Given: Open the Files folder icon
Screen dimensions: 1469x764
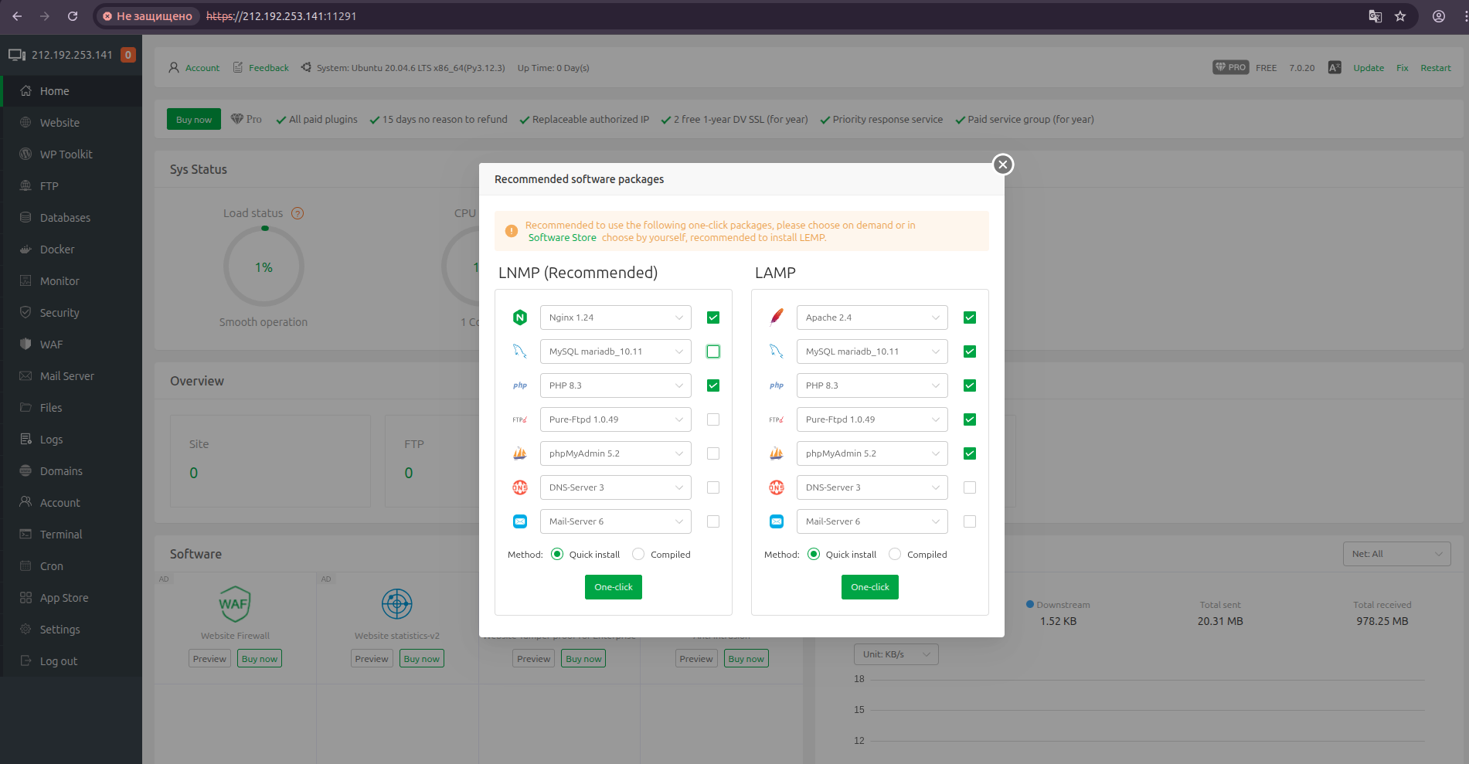Looking at the screenshot, I should click(26, 407).
